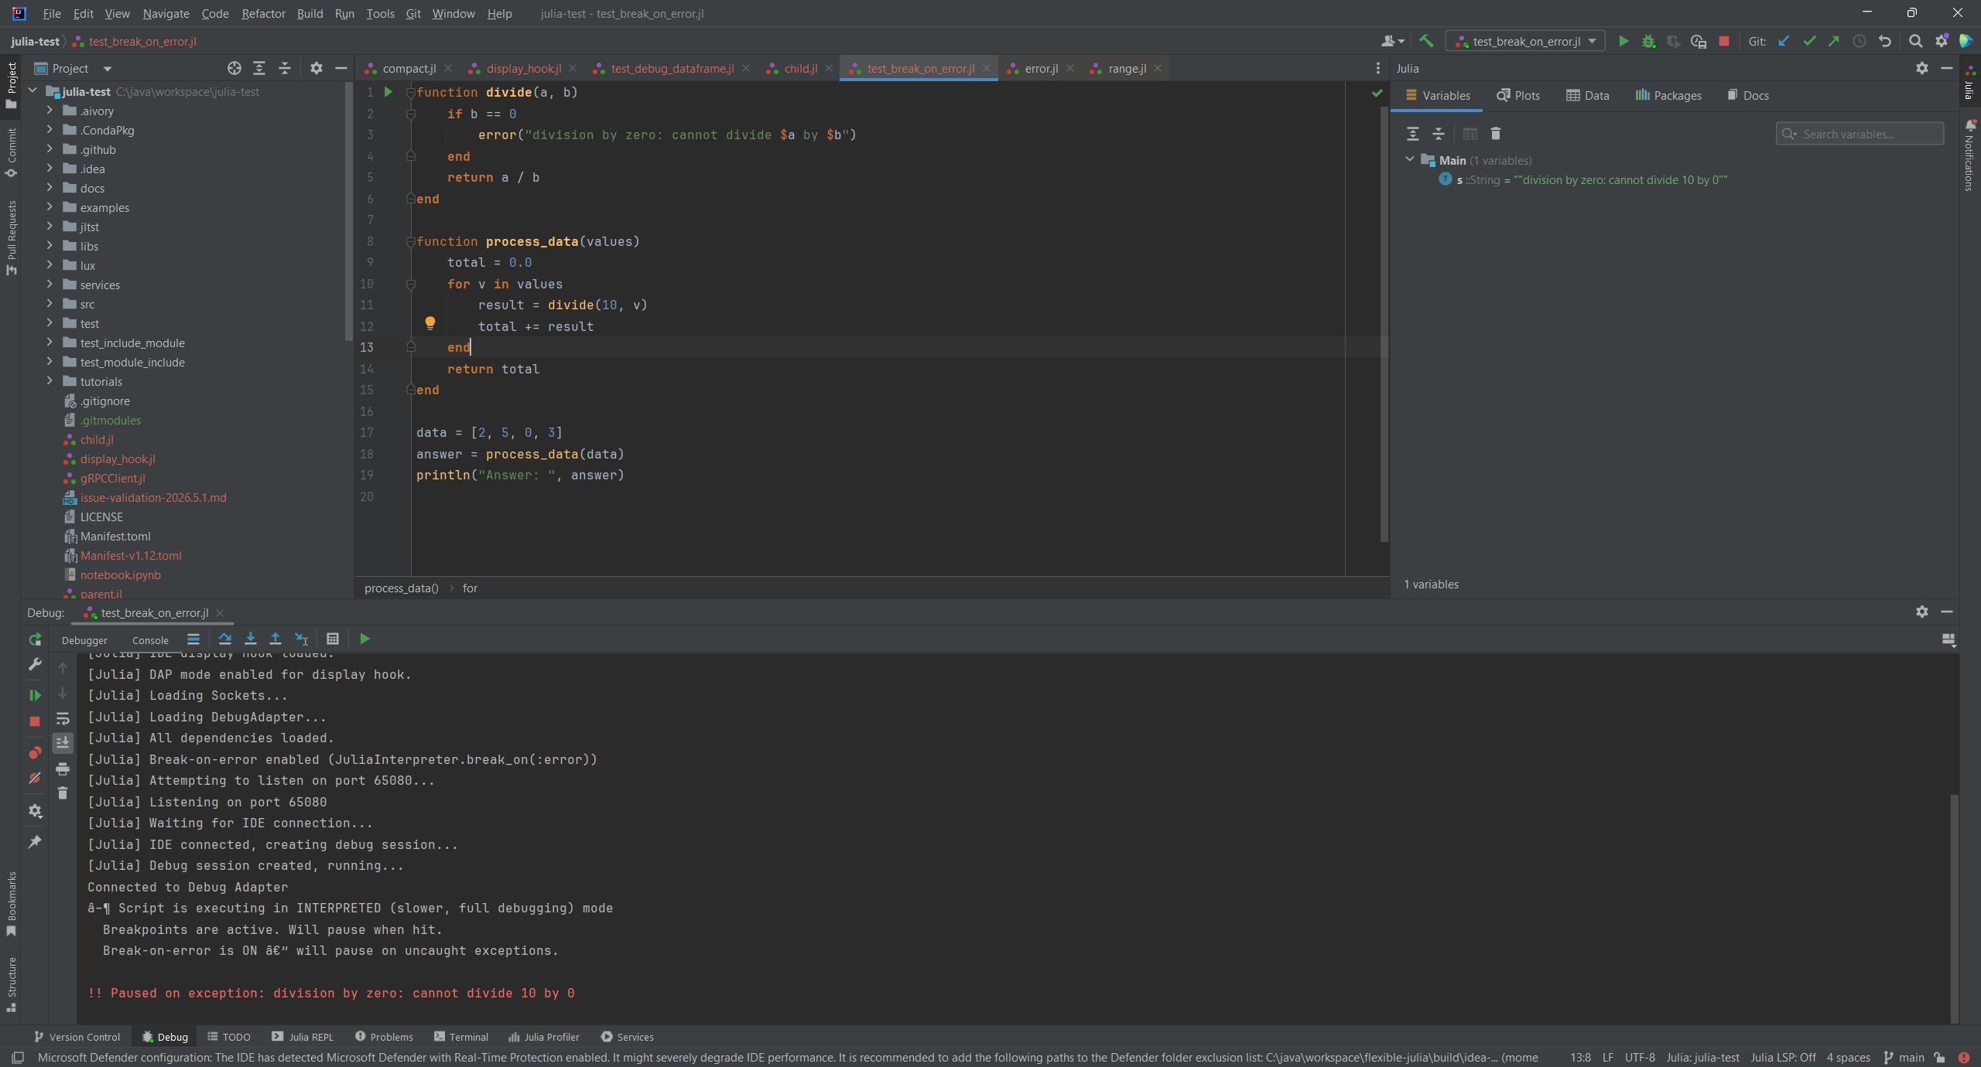The image size is (1981, 1067).
Task: Expand the examples folder
Action: (x=50, y=207)
